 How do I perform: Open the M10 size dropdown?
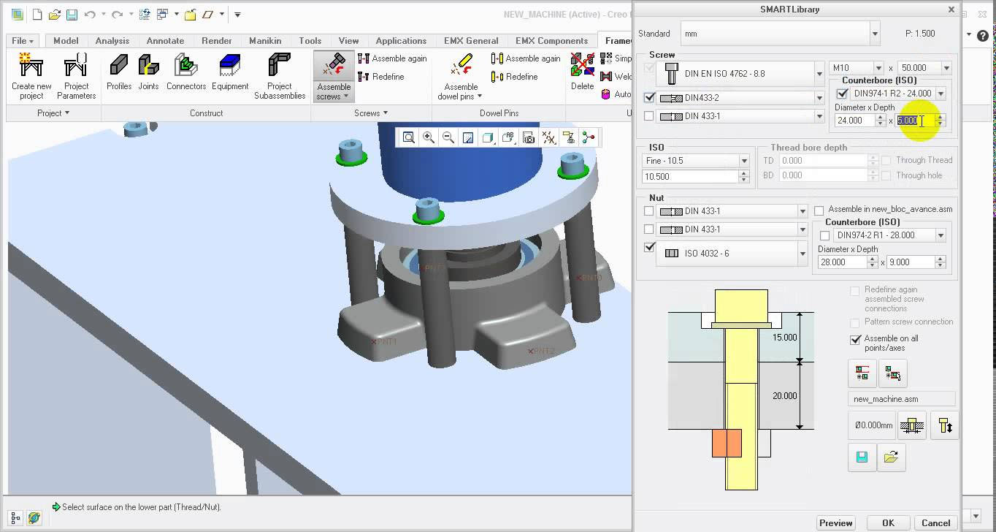(878, 68)
